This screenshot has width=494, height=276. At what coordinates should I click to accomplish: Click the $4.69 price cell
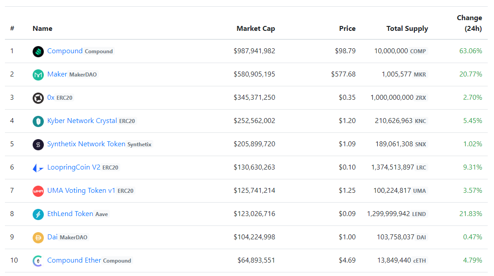coord(347,260)
